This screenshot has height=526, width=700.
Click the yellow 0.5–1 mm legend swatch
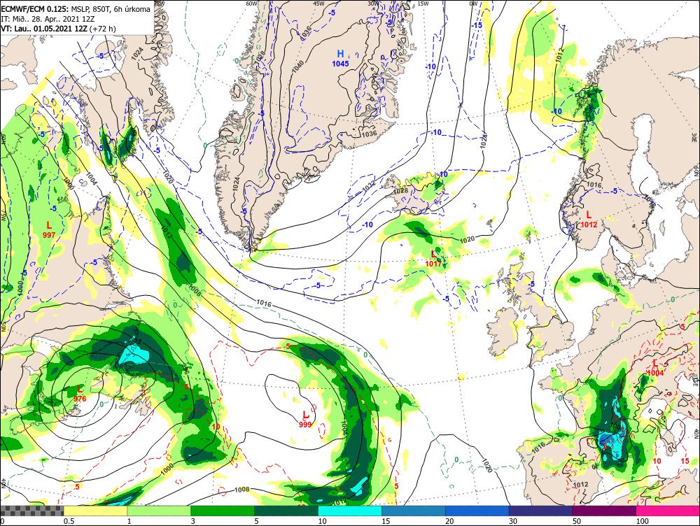(95, 511)
